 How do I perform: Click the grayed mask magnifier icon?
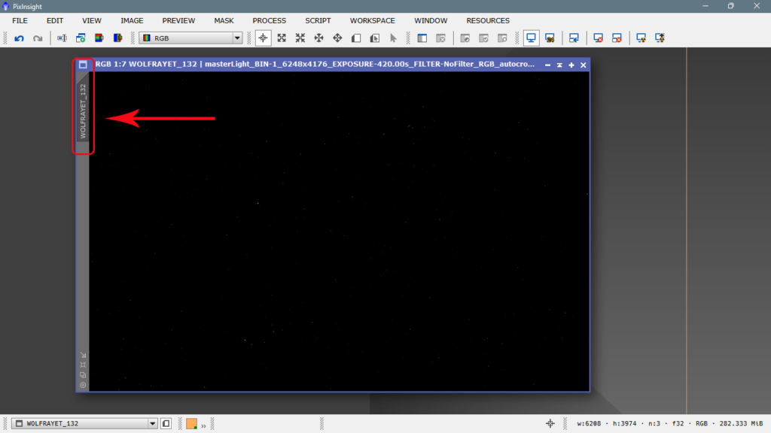502,38
